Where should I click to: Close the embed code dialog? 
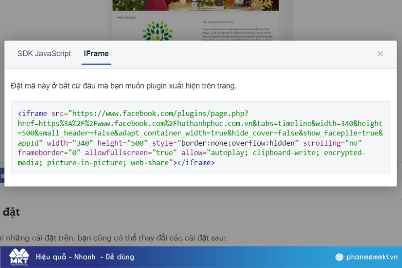click(380, 54)
